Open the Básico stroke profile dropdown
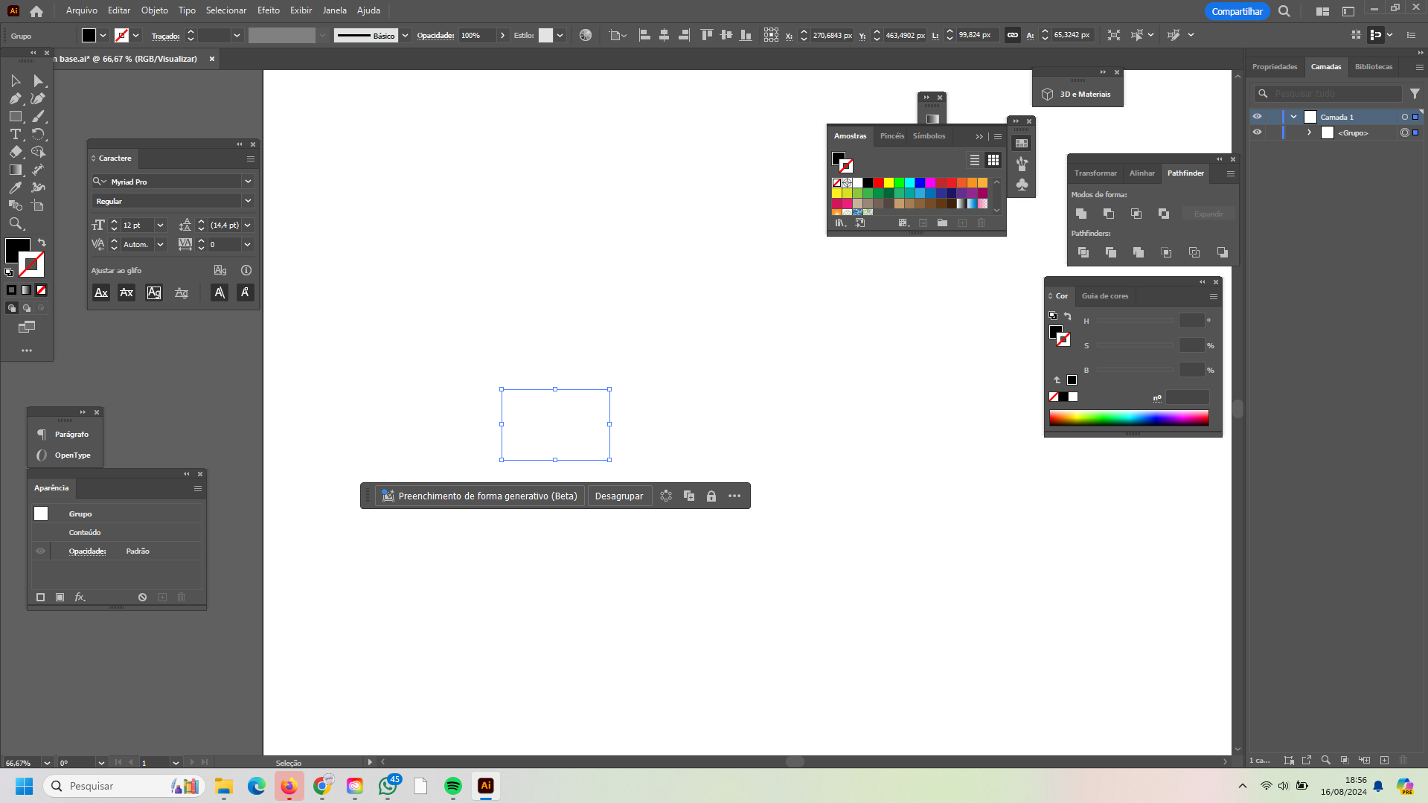This screenshot has height=803, width=1428. (x=405, y=36)
